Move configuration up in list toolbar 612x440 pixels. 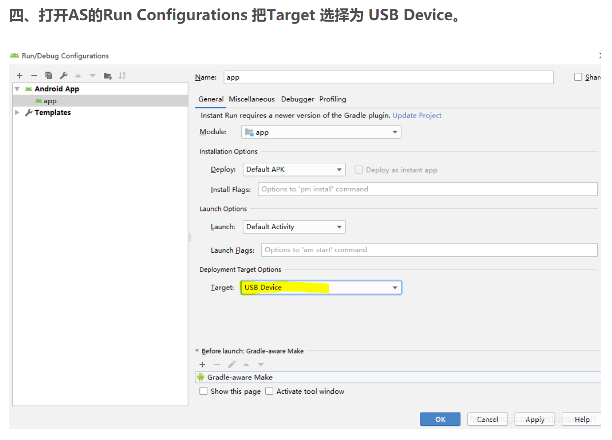pos(78,76)
